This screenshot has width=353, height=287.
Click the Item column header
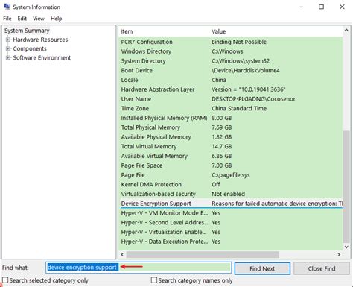164,31
